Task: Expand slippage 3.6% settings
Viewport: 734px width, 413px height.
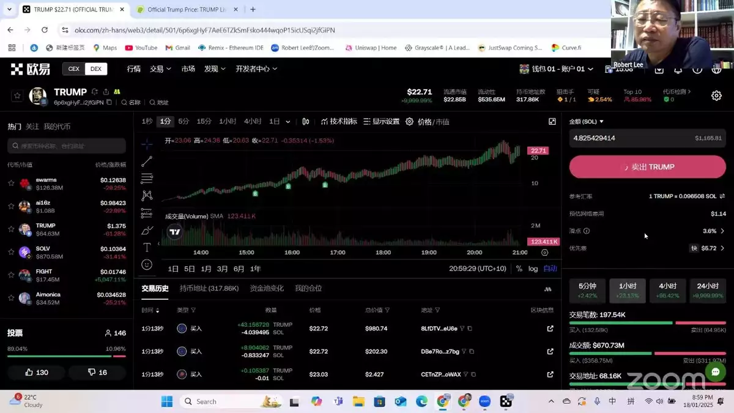Action: 714,231
